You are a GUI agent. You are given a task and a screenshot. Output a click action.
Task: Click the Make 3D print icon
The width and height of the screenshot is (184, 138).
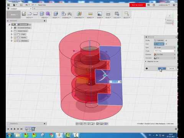point(108,14)
